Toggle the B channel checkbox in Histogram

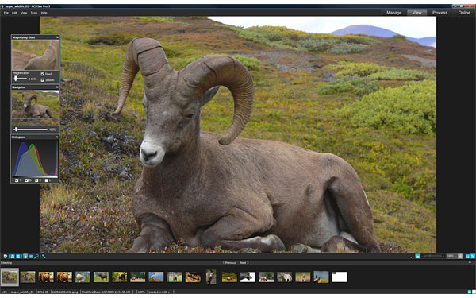pyautogui.click(x=36, y=180)
